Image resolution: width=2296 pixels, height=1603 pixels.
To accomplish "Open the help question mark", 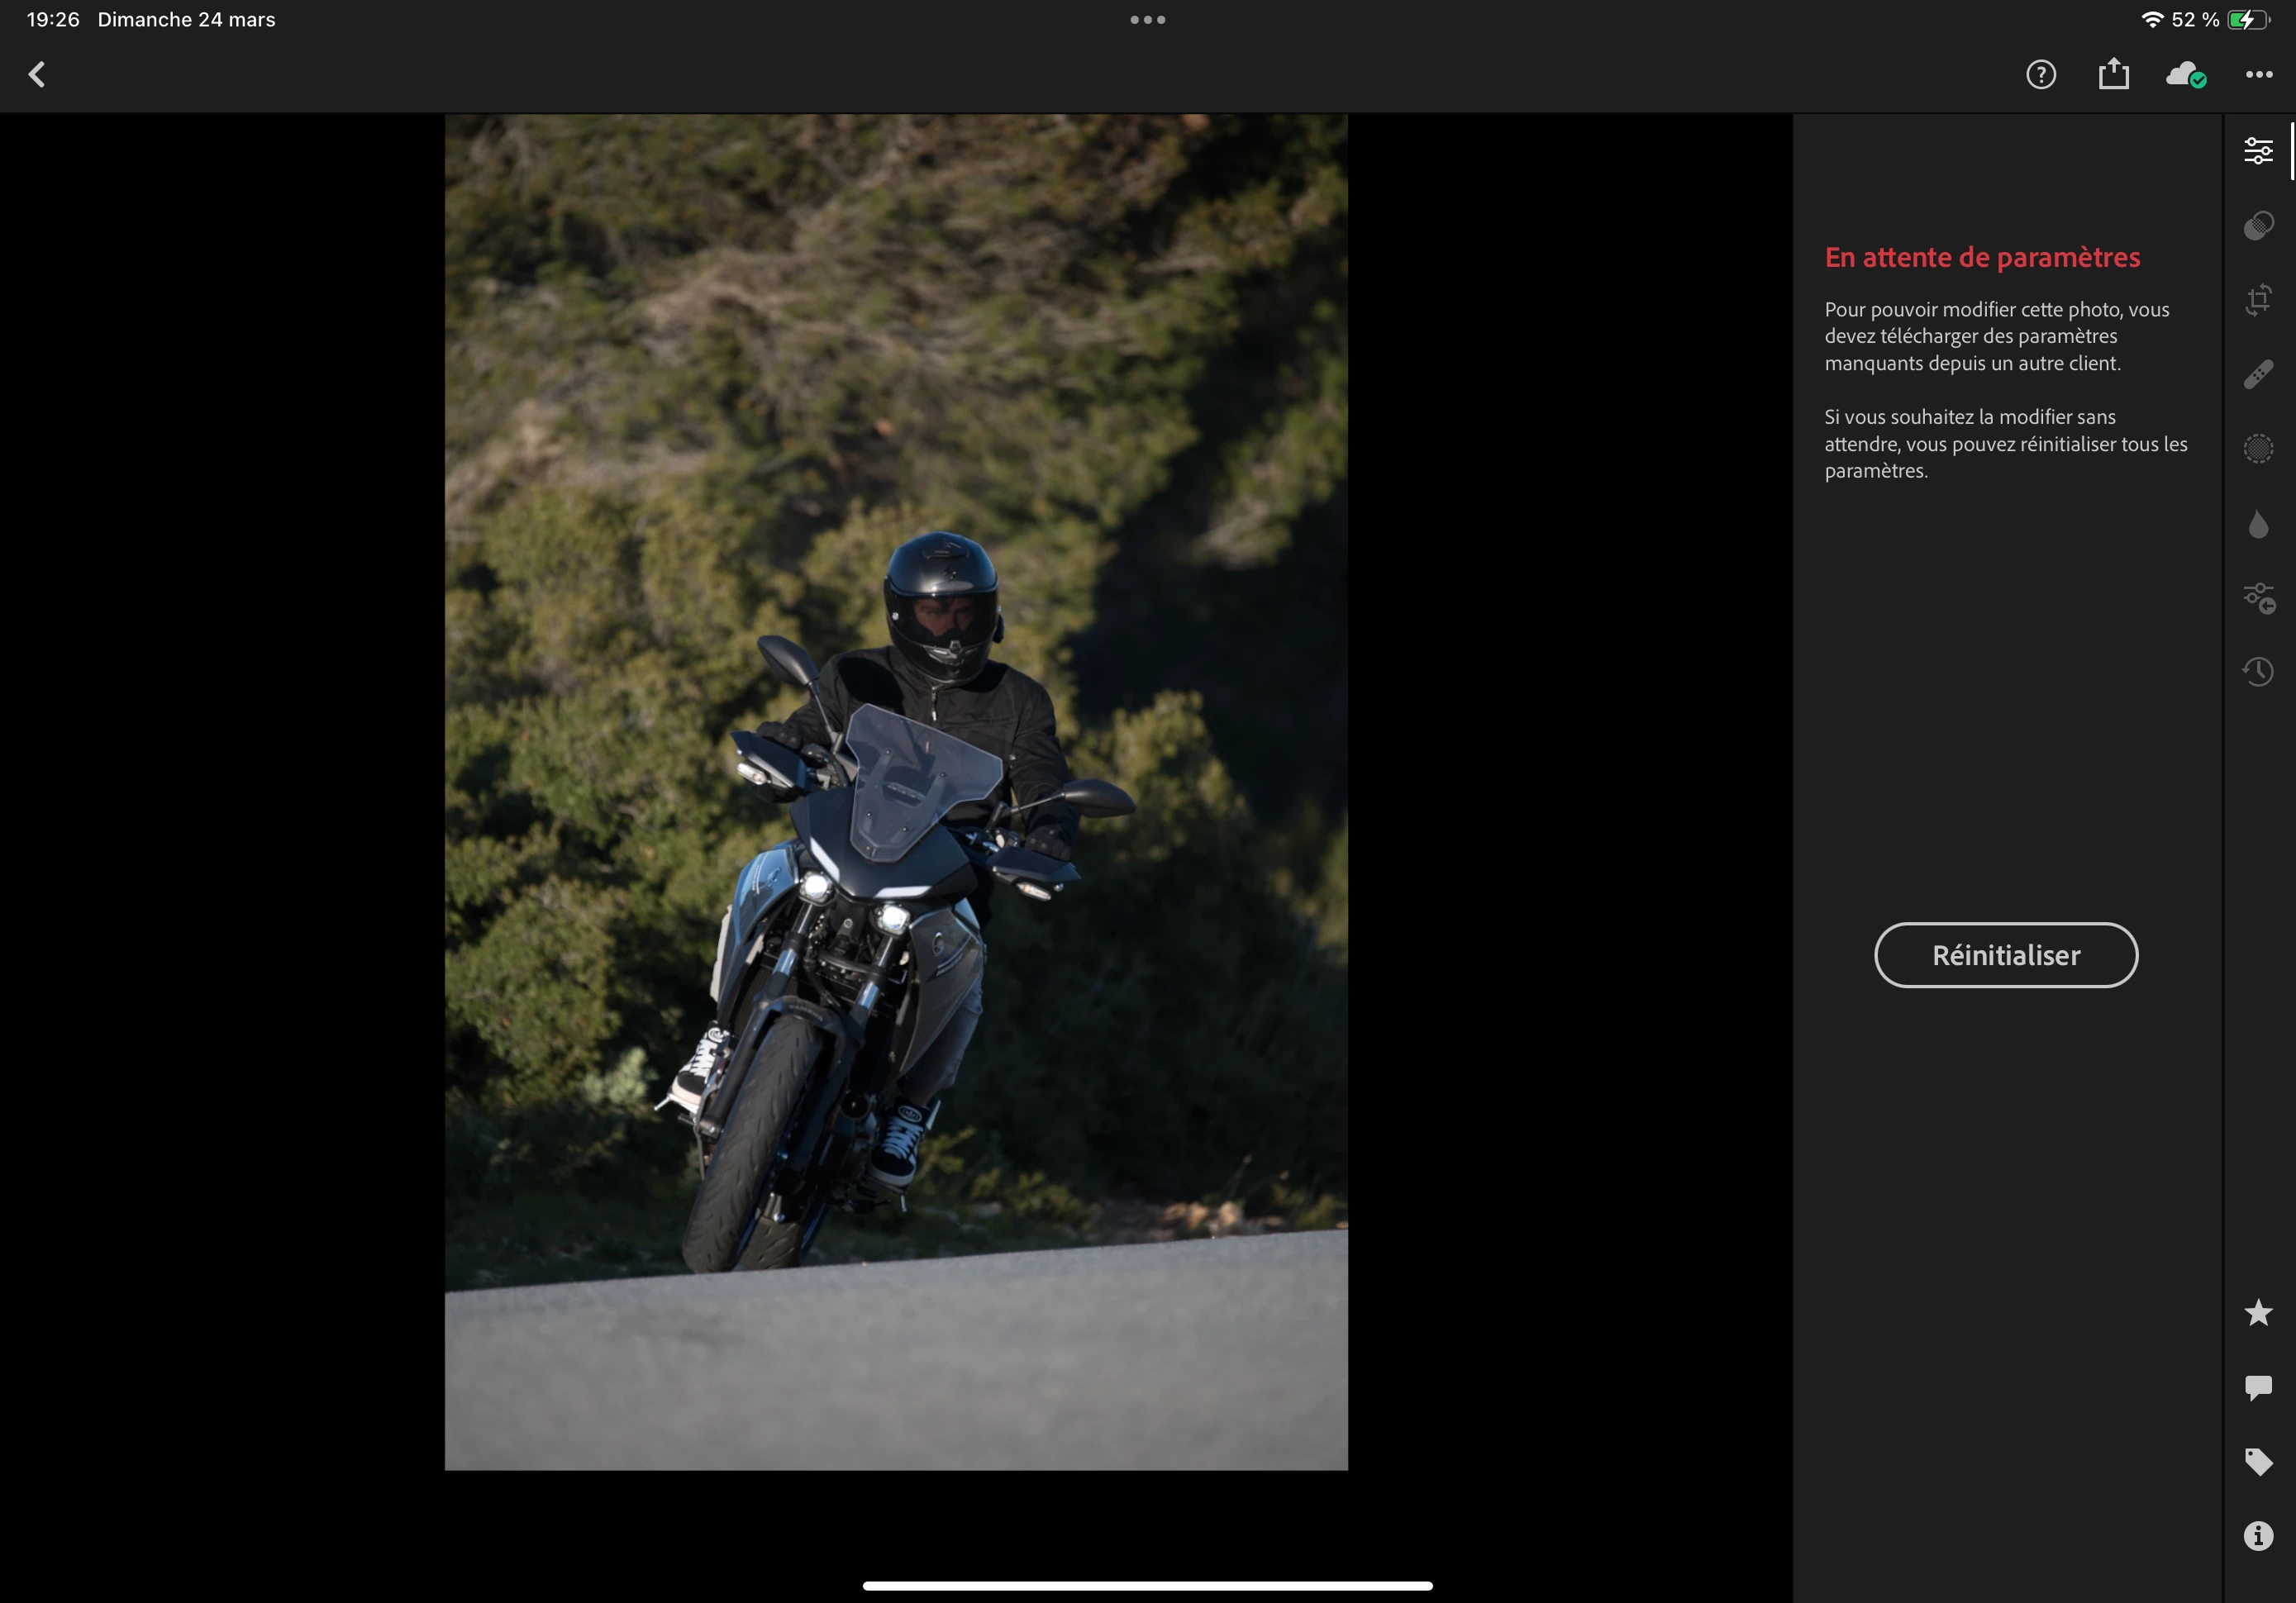I will coord(2040,74).
